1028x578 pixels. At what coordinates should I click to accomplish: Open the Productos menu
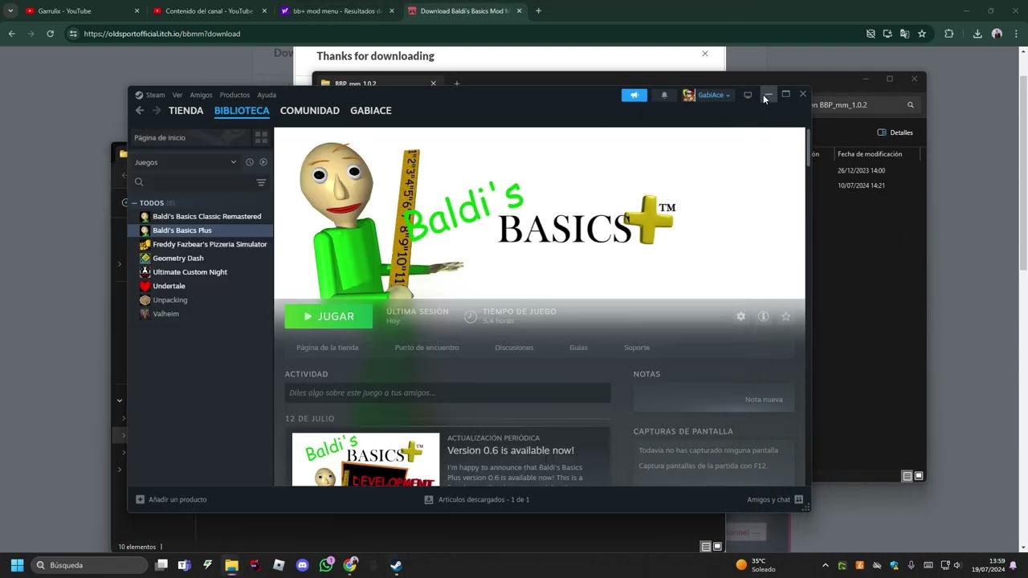[235, 95]
